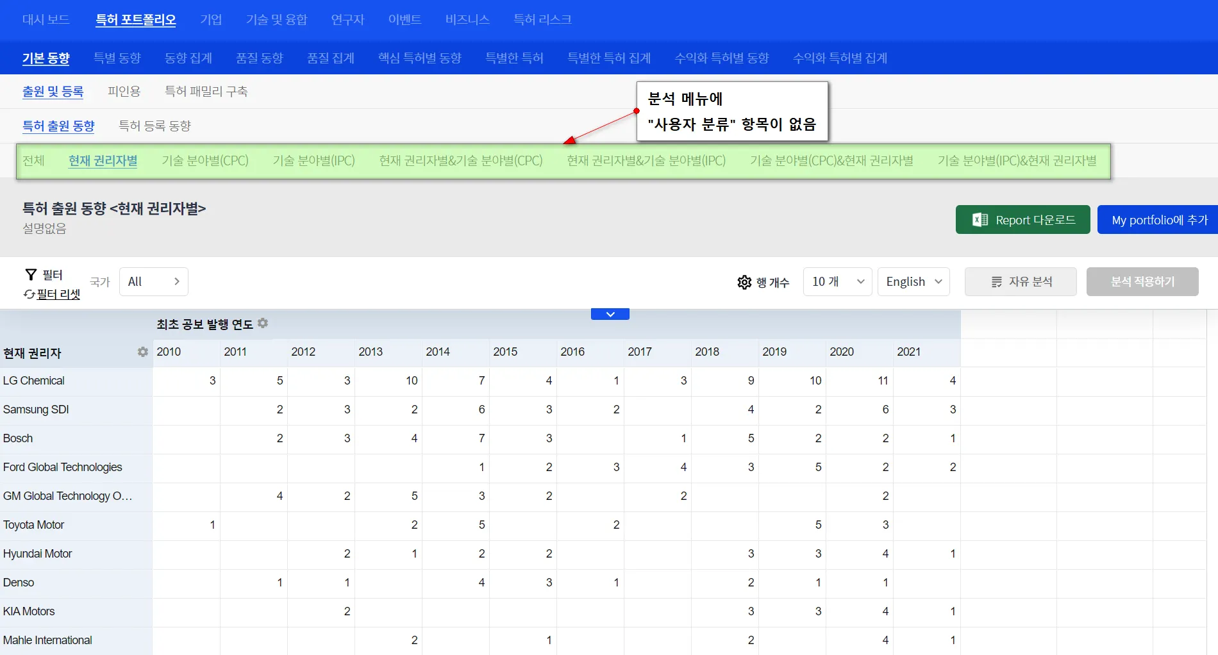The height and width of the screenshot is (655, 1218).
Task: Switch to the 특별 동향 tab
Action: pos(117,58)
